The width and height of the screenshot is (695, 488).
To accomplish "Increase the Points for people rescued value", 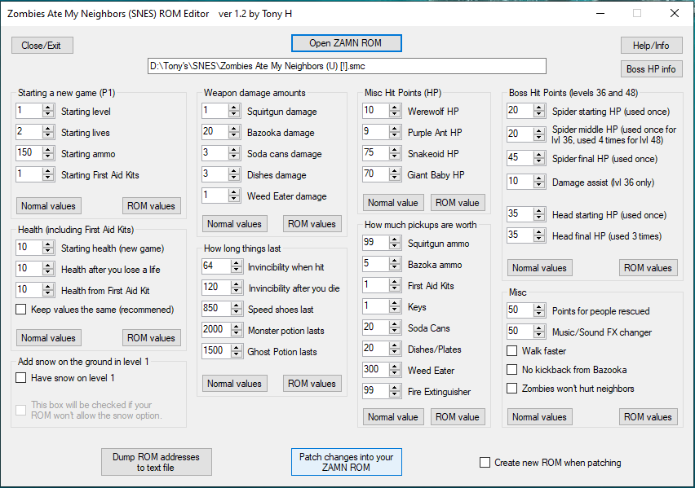I will coord(538,308).
